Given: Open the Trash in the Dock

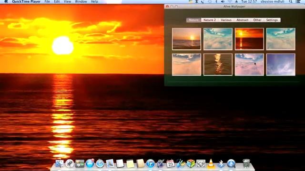Looking at the screenshot, I should 246,163.
